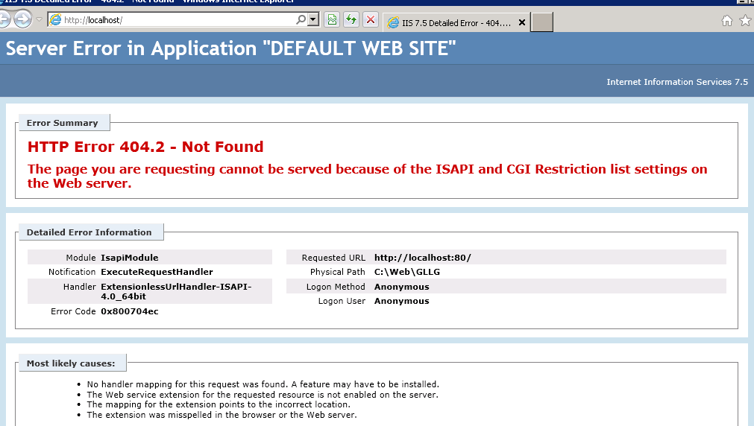The width and height of the screenshot is (754, 426).
Task: Click the Favorites star icon
Action: click(x=745, y=20)
